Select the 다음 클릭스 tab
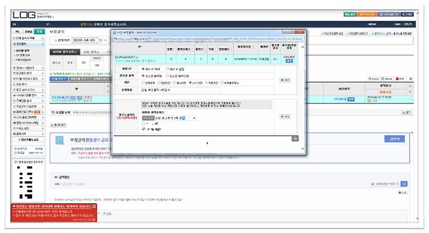 point(91,52)
